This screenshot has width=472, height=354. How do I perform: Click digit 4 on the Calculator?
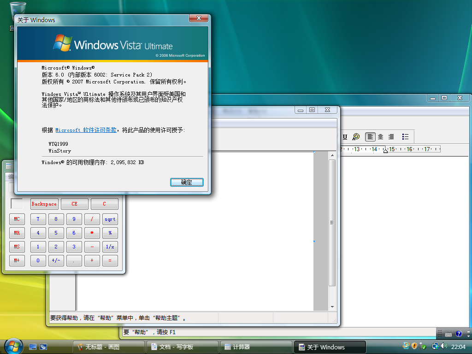coord(38,233)
